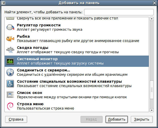Click the wheelchair keyboard accessibility icon
This screenshot has width=158, height=128.
[10, 84]
